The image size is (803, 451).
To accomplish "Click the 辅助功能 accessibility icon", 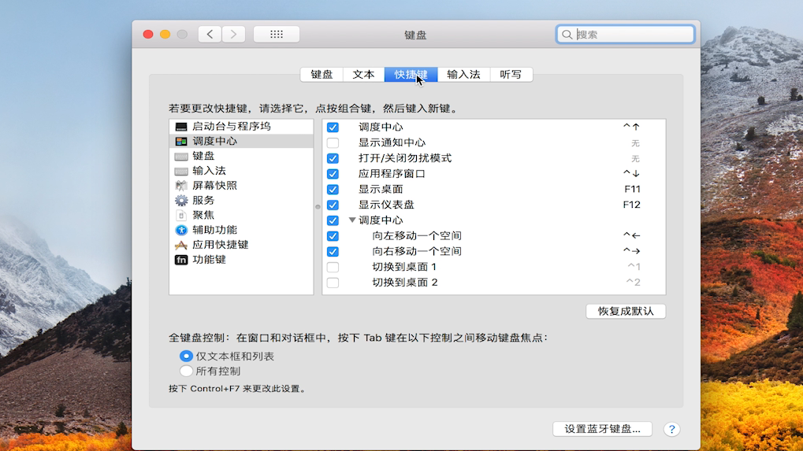I will click(181, 230).
